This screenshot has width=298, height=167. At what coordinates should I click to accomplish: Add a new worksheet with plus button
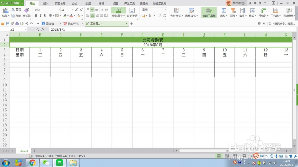(x=34, y=151)
